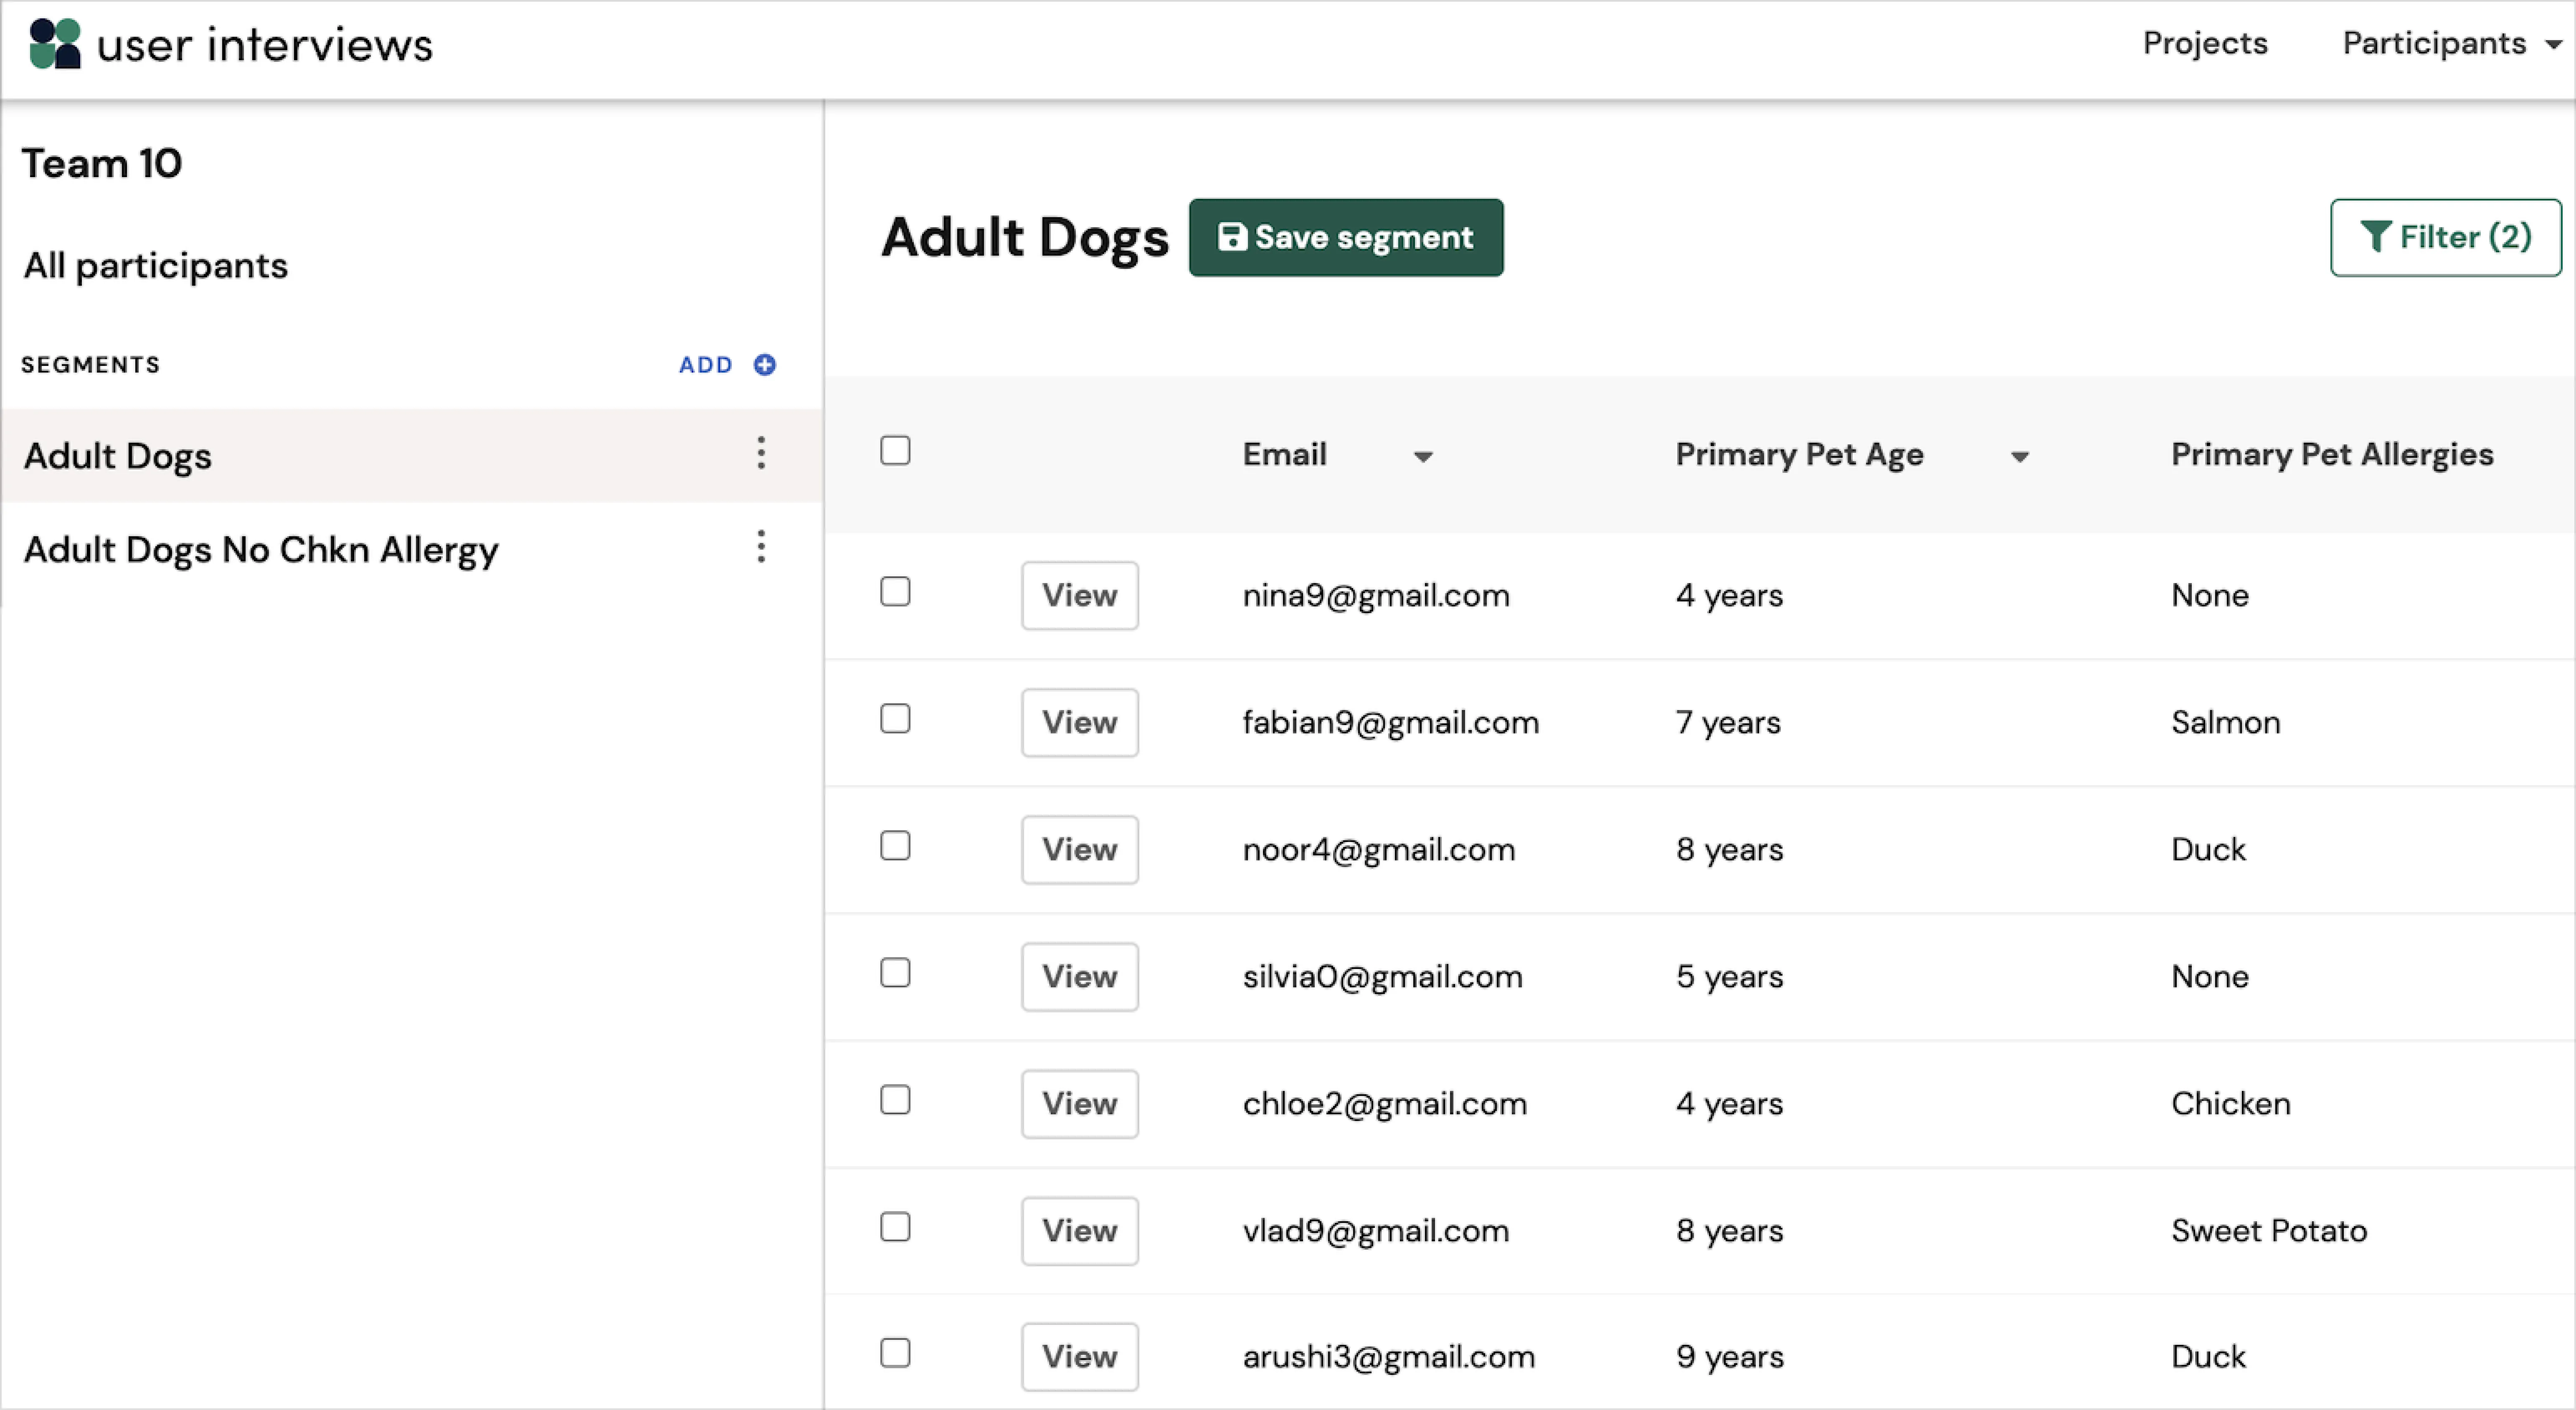Click the email silvia0@gmail.com
Viewport: 2576px width, 1410px height.
click(1383, 977)
